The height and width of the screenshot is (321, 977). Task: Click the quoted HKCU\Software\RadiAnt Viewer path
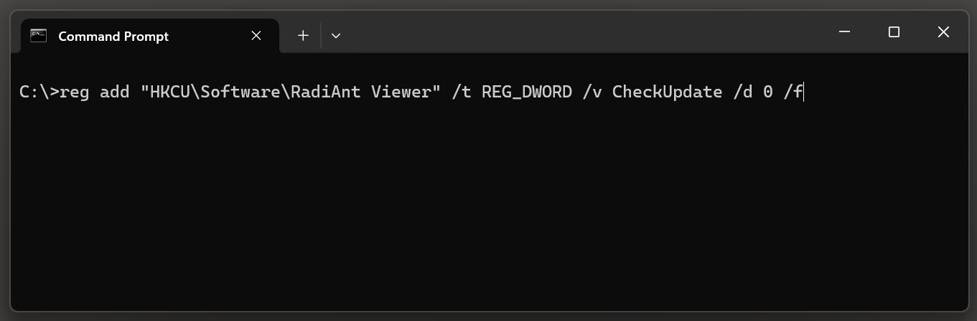pos(291,92)
